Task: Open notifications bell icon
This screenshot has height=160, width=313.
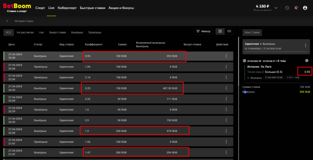Action: (296, 8)
